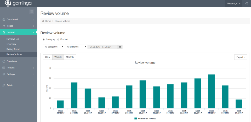Click the logout icon in header

(x=247, y=3)
